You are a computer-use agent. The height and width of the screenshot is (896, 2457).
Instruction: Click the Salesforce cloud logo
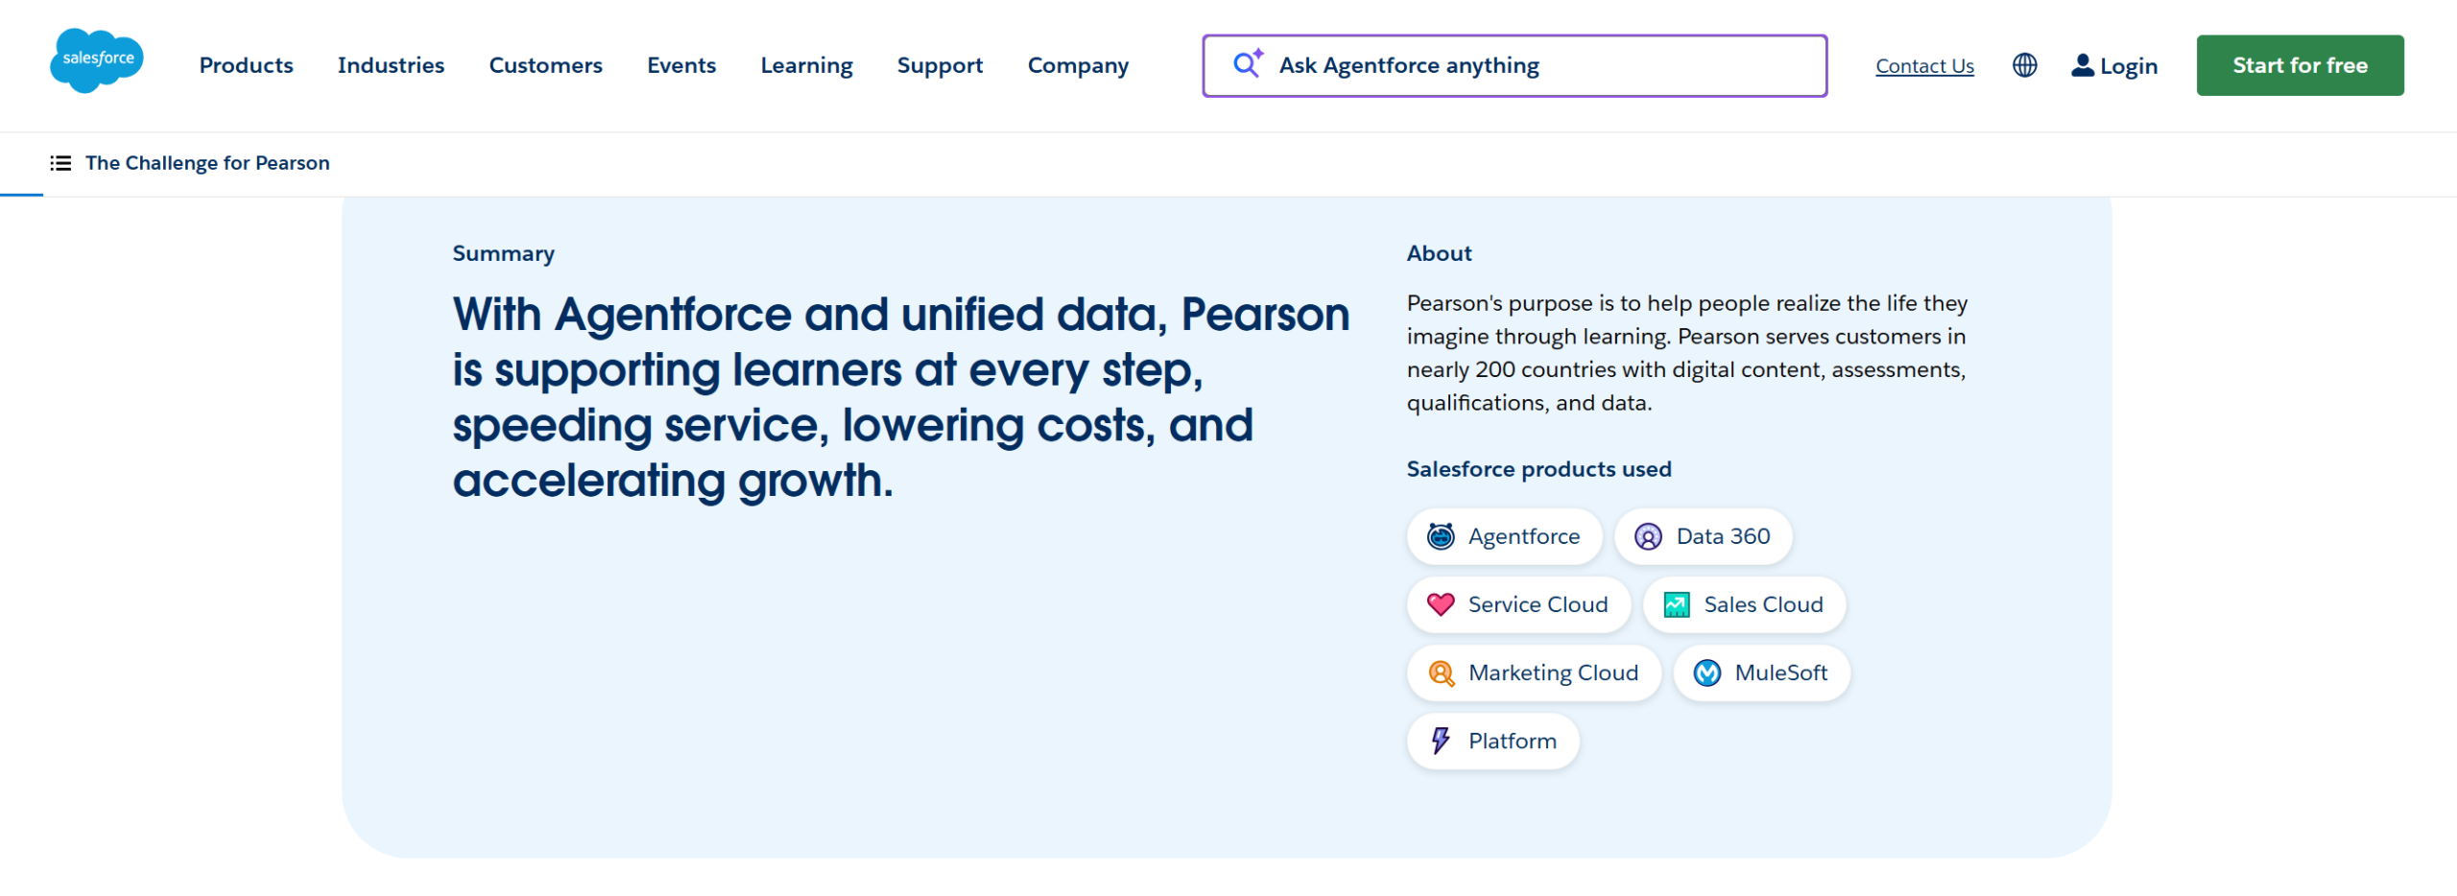(x=97, y=60)
